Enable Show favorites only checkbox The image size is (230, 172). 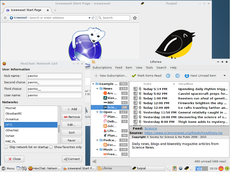[51, 147]
